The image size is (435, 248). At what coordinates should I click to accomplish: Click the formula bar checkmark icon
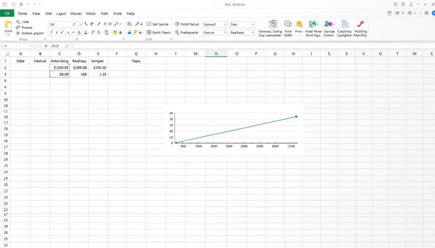67,46
